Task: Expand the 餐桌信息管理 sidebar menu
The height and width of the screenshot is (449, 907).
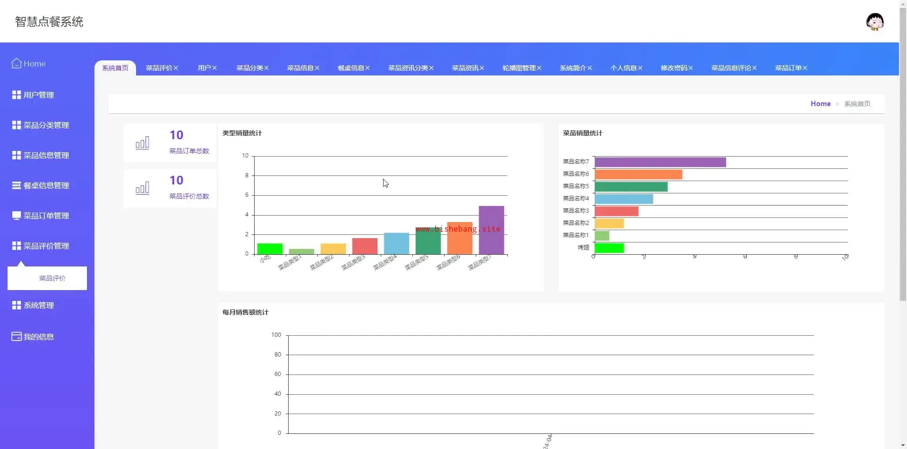Action: click(47, 185)
